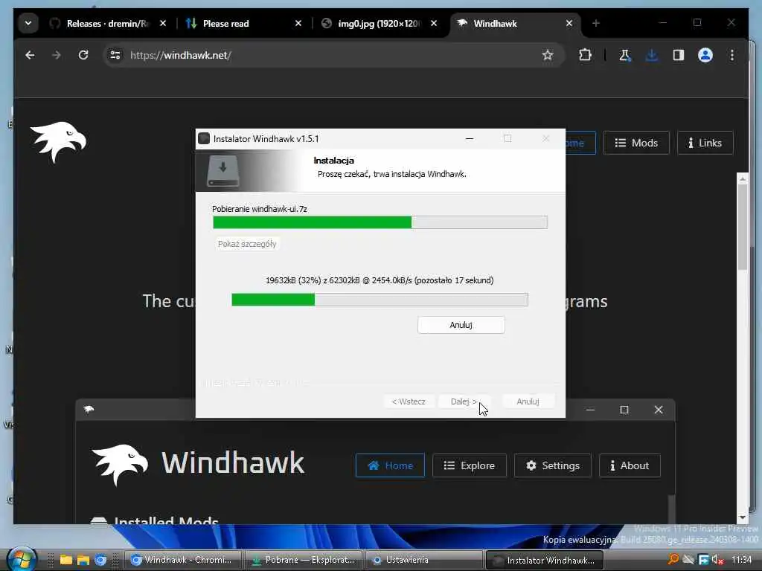Show installation details (Pokaż szczegóły)
The width and height of the screenshot is (762, 571).
coord(247,244)
